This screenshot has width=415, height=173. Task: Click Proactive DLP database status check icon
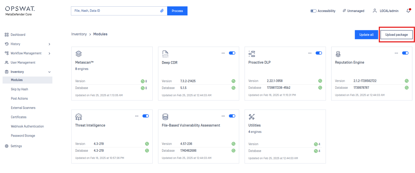pos(320,88)
